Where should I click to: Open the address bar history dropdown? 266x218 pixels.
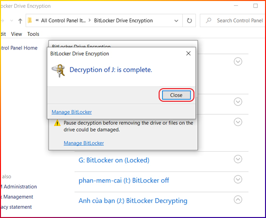pos(176,21)
